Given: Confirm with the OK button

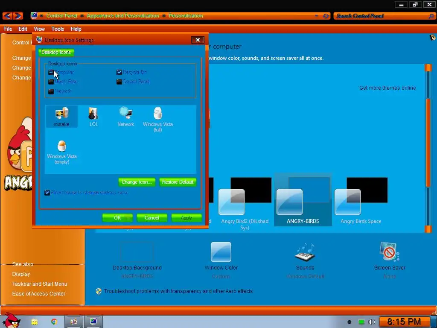Looking at the screenshot, I should tap(117, 217).
